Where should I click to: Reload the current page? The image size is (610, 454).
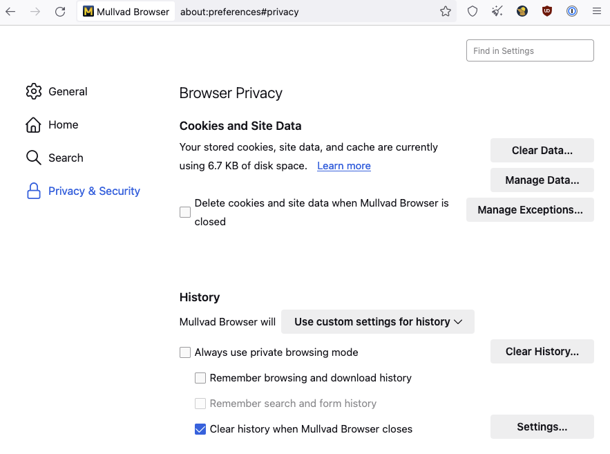(x=60, y=11)
